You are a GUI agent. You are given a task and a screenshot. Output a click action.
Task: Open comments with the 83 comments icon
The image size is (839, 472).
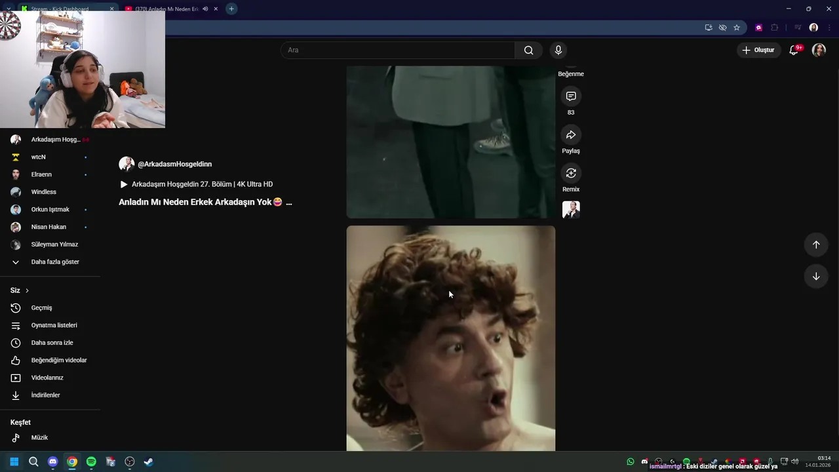point(571,96)
